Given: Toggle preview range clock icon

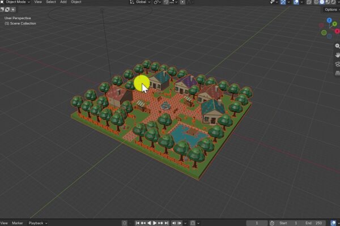Looking at the screenshot, I should coord(272,223).
